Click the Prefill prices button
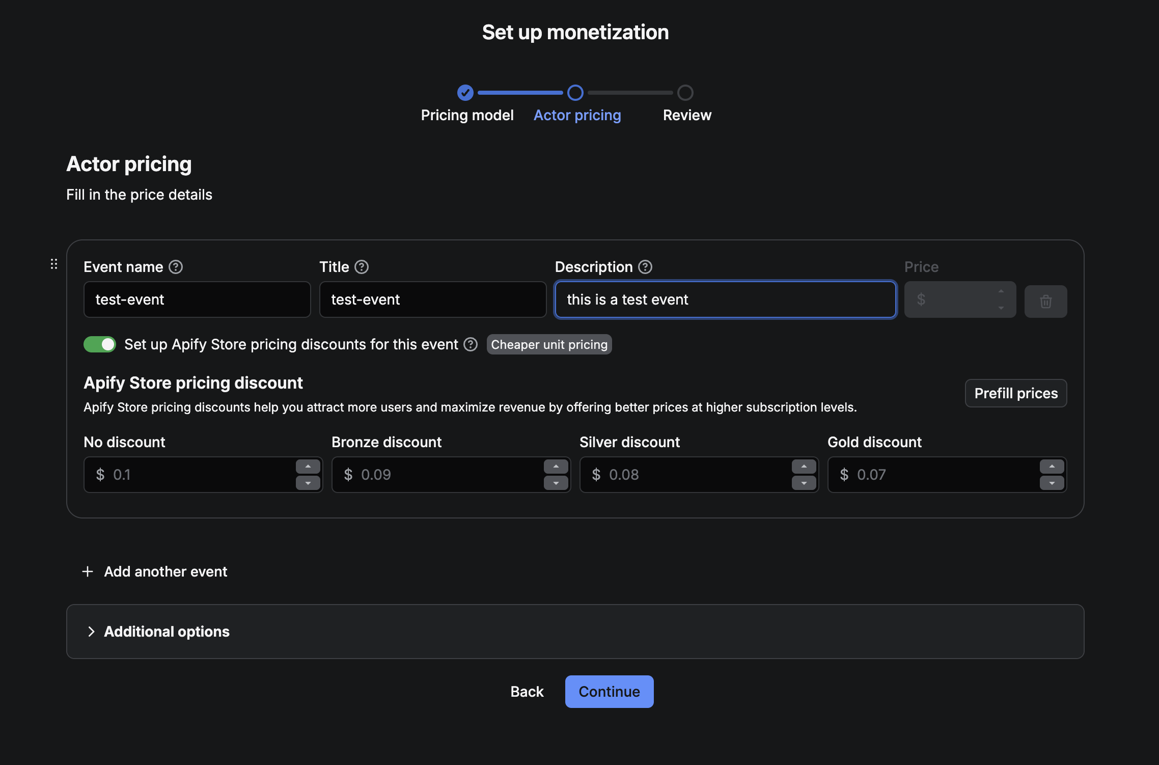This screenshot has height=765, width=1159. tap(1015, 393)
